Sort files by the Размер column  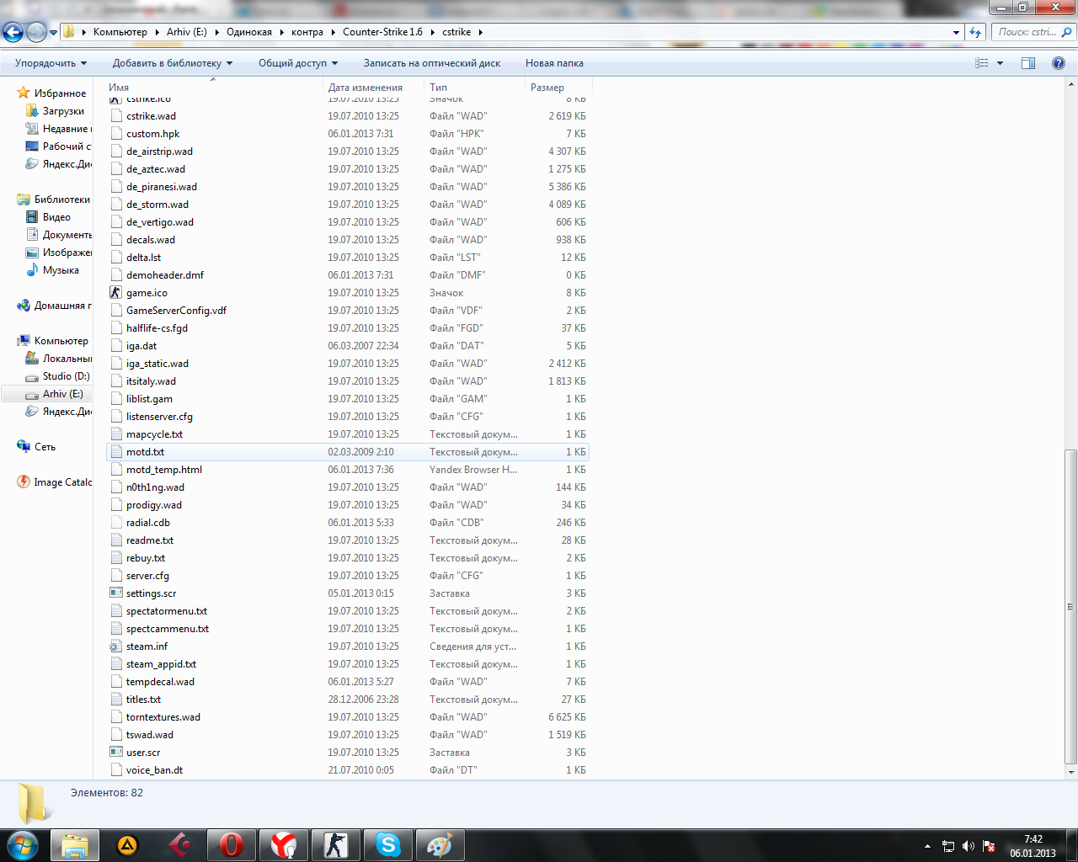click(558, 88)
